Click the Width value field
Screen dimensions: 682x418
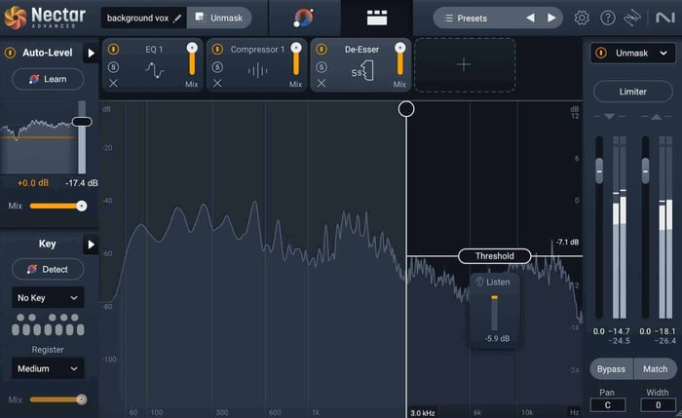coord(658,405)
